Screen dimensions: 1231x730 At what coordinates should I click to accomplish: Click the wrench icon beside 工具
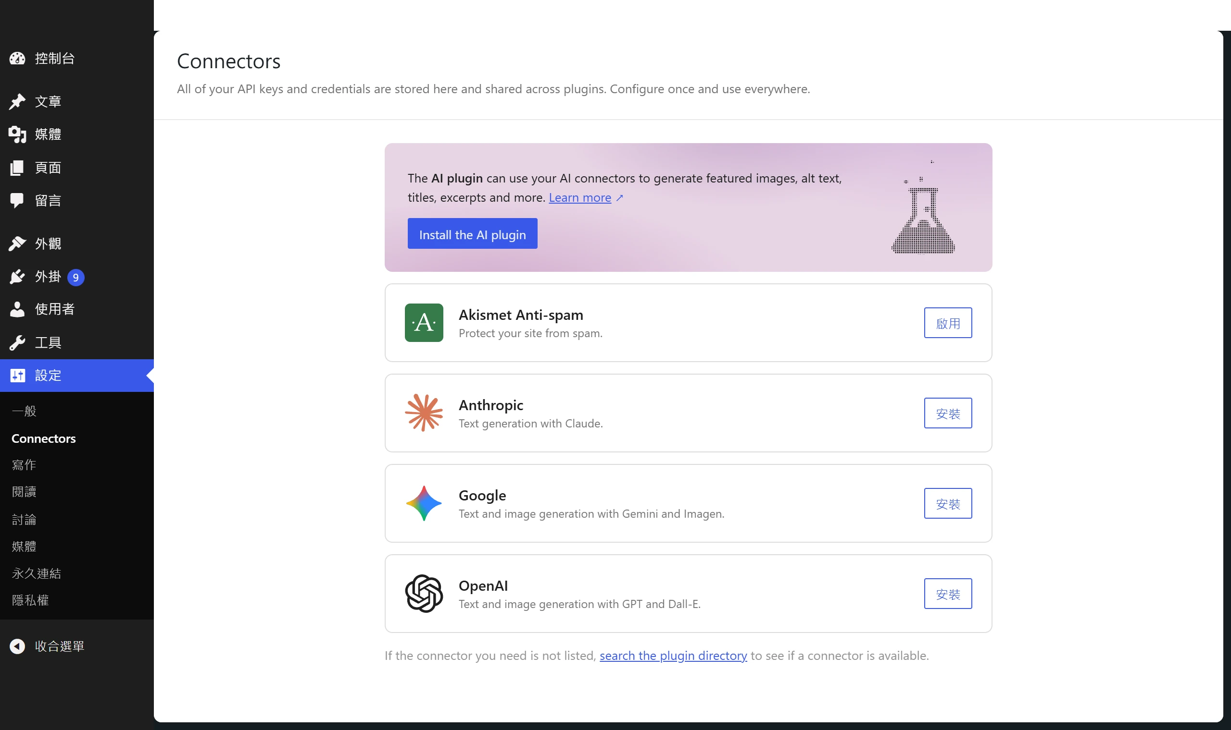point(17,342)
